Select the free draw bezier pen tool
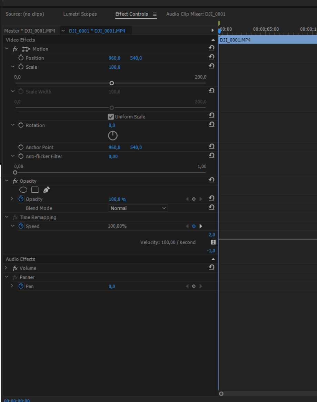The image size is (317, 402). pos(46,190)
